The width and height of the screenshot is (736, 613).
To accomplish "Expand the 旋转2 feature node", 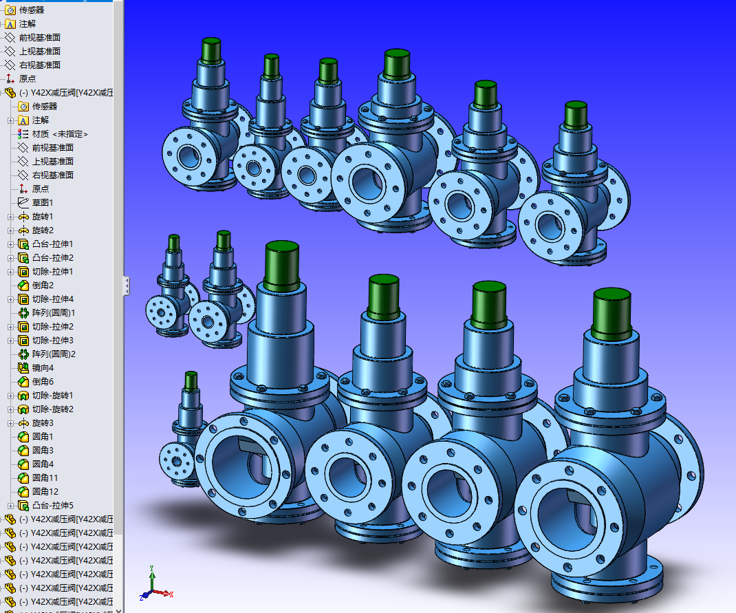I will [11, 230].
